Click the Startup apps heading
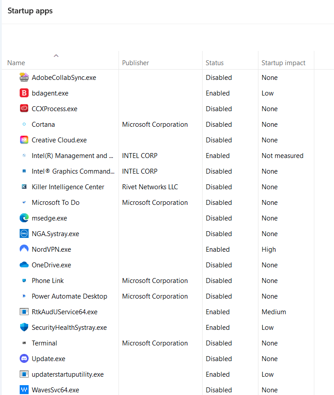The width and height of the screenshot is (334, 395). click(30, 11)
